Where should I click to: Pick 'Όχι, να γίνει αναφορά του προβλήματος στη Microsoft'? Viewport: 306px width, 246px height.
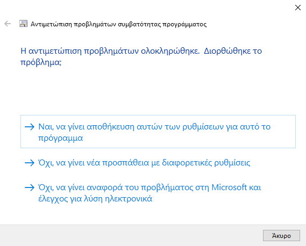[x=150, y=187]
